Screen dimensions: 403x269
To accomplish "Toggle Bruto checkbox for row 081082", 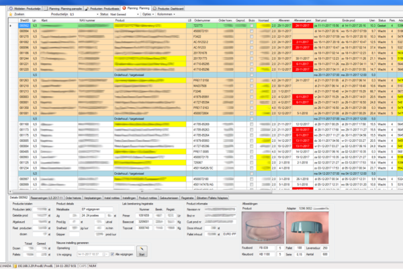I will pos(252,42).
